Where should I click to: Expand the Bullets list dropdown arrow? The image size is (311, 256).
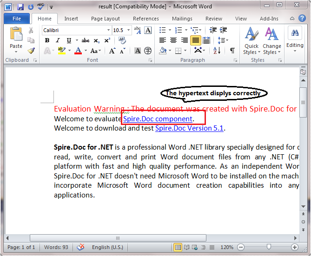click(x=170, y=30)
